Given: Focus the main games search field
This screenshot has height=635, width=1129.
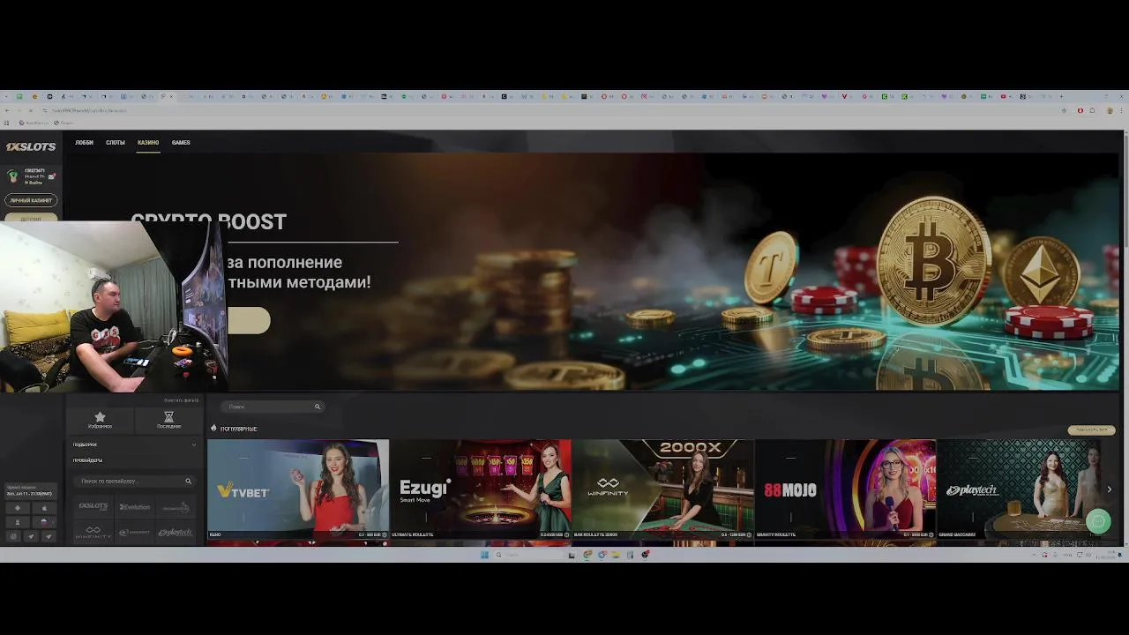Looking at the screenshot, I should coord(273,407).
